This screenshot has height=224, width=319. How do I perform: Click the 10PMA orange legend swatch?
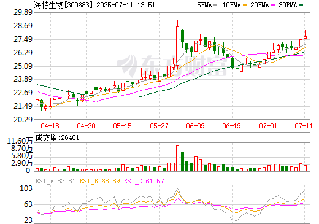[x=245, y=5]
